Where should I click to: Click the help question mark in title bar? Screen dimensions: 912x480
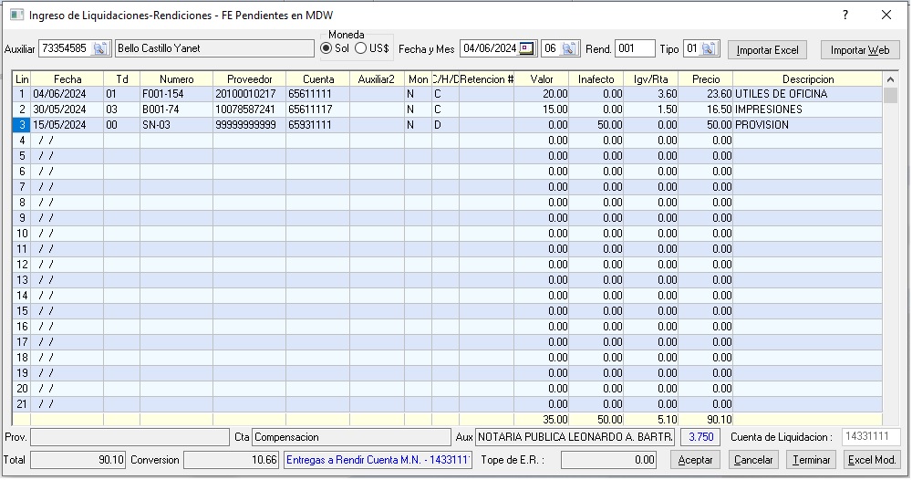click(x=845, y=16)
